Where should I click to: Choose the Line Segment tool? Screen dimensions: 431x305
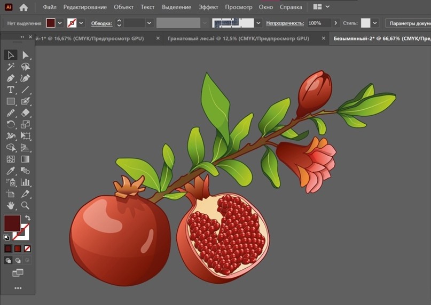pyautogui.click(x=25, y=90)
